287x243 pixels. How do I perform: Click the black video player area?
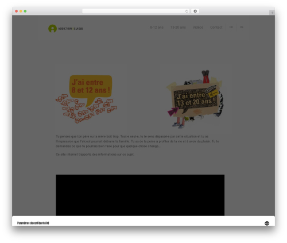pos(140,195)
